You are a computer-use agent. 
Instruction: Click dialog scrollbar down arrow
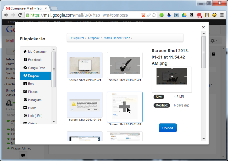click(203, 139)
